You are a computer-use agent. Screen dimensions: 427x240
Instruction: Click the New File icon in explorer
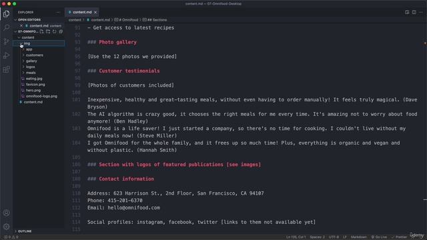[x=41, y=31]
